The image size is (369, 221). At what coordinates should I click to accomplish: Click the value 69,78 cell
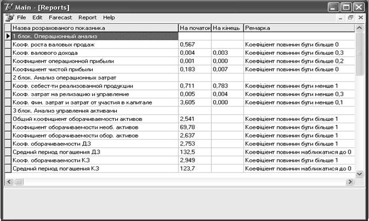coord(195,127)
